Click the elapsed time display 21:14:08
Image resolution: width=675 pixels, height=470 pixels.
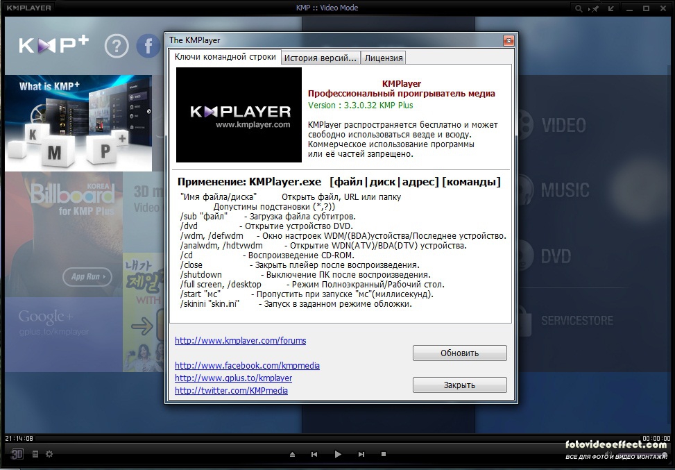coord(19,438)
